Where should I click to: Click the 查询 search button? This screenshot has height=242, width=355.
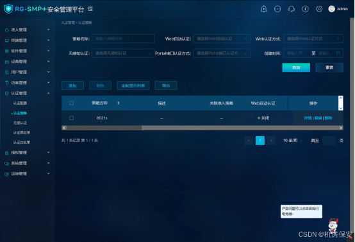pyautogui.click(x=296, y=67)
